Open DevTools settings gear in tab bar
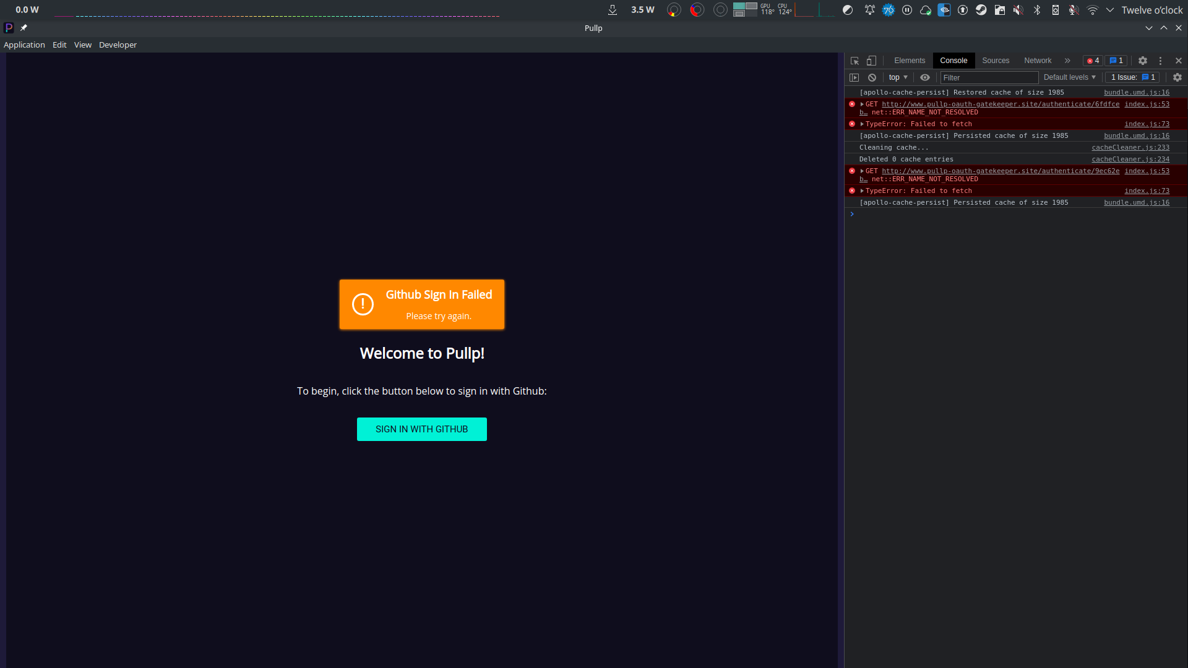1188x668 pixels. 1143,61
